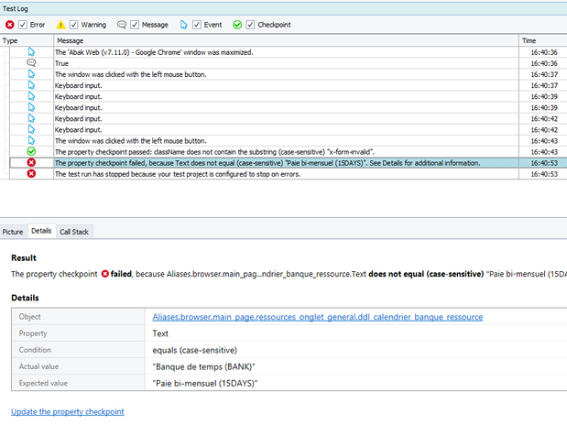
Task: Click error icon of test run stopped row
Action: tap(31, 173)
